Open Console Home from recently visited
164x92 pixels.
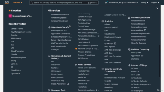click(x=17, y=29)
